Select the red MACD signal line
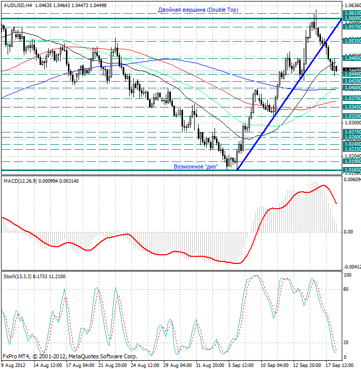The width and height of the screenshot is (361, 369). [x=169, y=238]
